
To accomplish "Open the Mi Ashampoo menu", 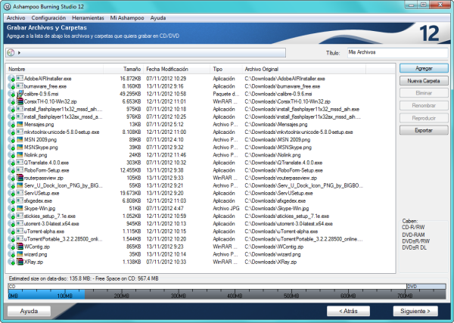I will [x=127, y=18].
